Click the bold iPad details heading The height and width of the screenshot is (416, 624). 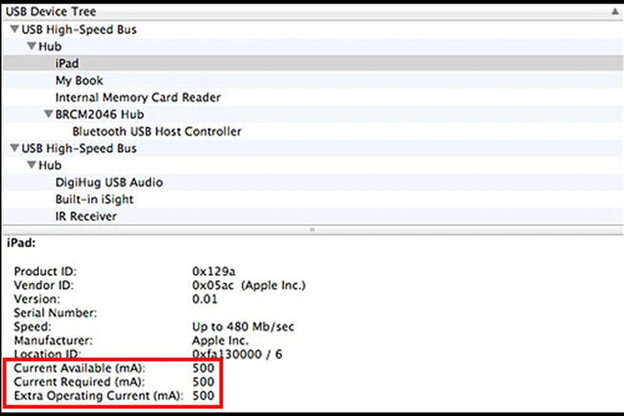click(21, 243)
